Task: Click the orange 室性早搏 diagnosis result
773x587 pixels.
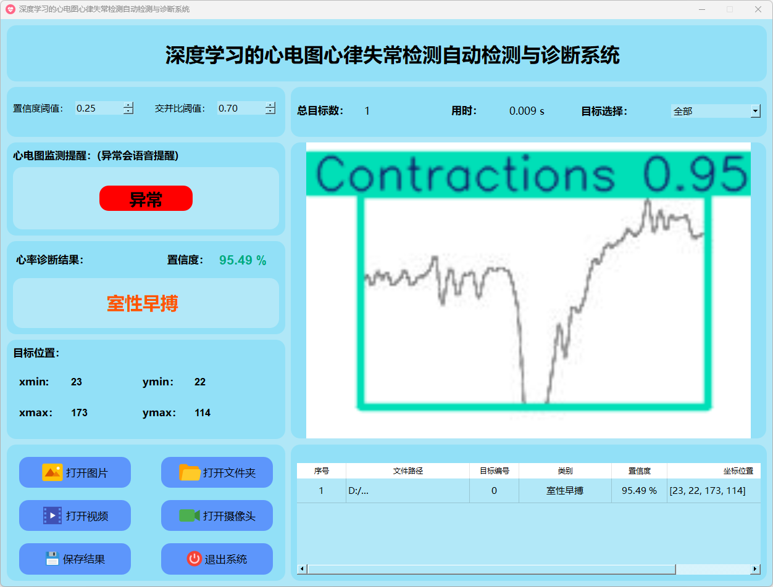Action: (x=143, y=303)
